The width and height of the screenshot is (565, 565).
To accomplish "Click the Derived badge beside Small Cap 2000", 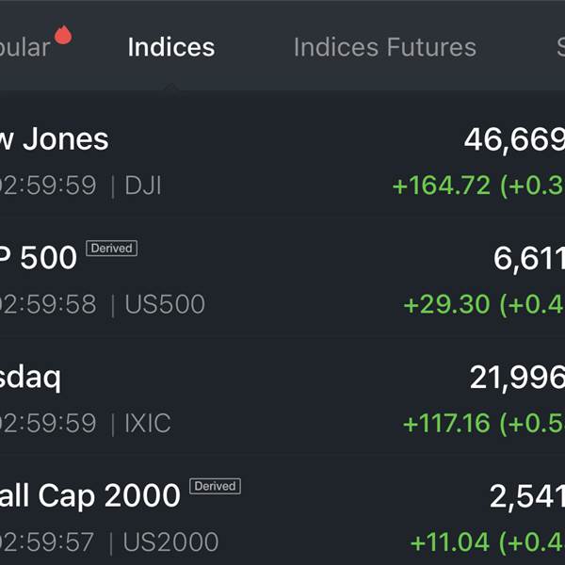I will (215, 486).
